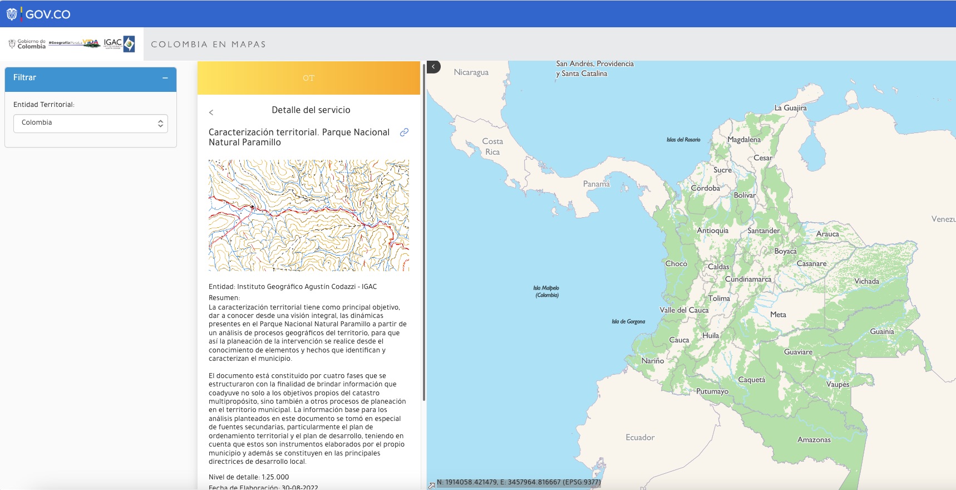956x490 pixels.
Task: Collapse the side panel with the dark chevron button
Action: click(433, 67)
